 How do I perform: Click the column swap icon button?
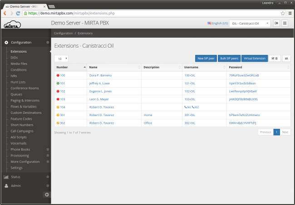(x=286, y=59)
